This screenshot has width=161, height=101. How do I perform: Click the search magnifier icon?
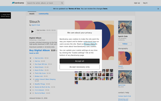click(62, 3)
